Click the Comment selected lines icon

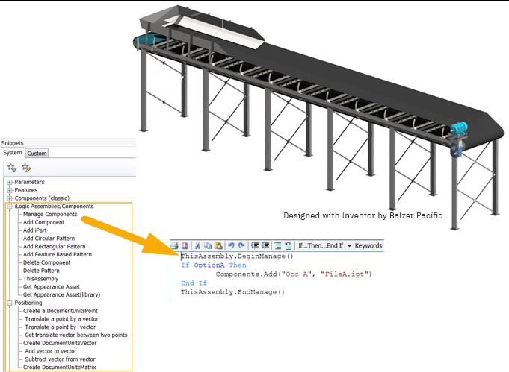[x=278, y=246]
